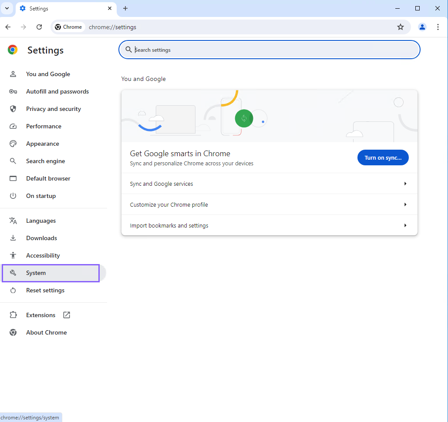Expand Sync and Google services
This screenshot has width=448, height=422.
click(x=269, y=184)
